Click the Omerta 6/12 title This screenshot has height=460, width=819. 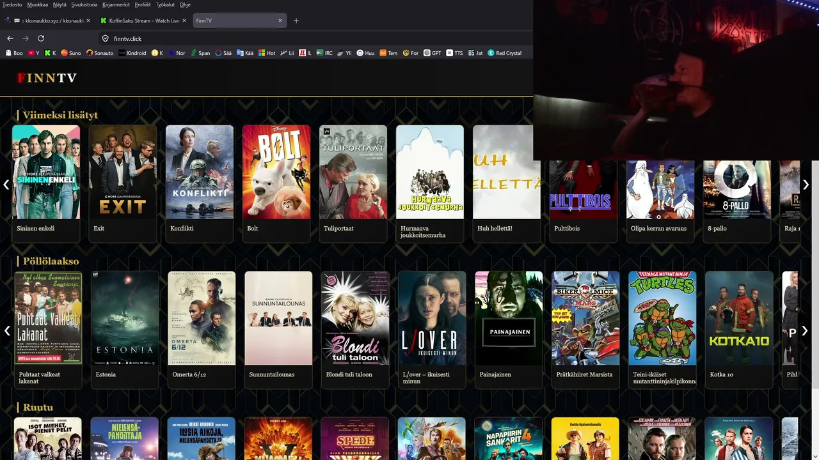click(x=189, y=374)
